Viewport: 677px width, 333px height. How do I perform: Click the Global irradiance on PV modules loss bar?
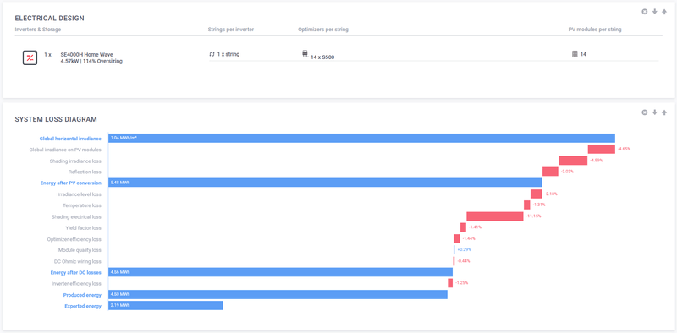coord(602,149)
